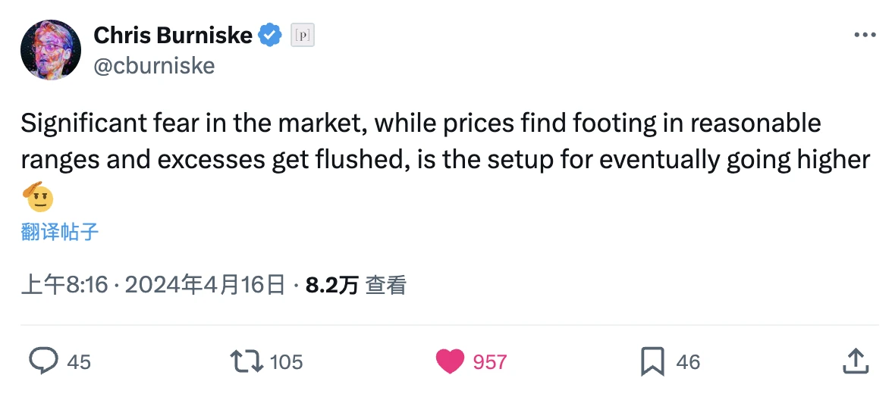The height and width of the screenshot is (394, 892).
Task: Click 翻译帖子 to translate the post
Action: point(60,232)
